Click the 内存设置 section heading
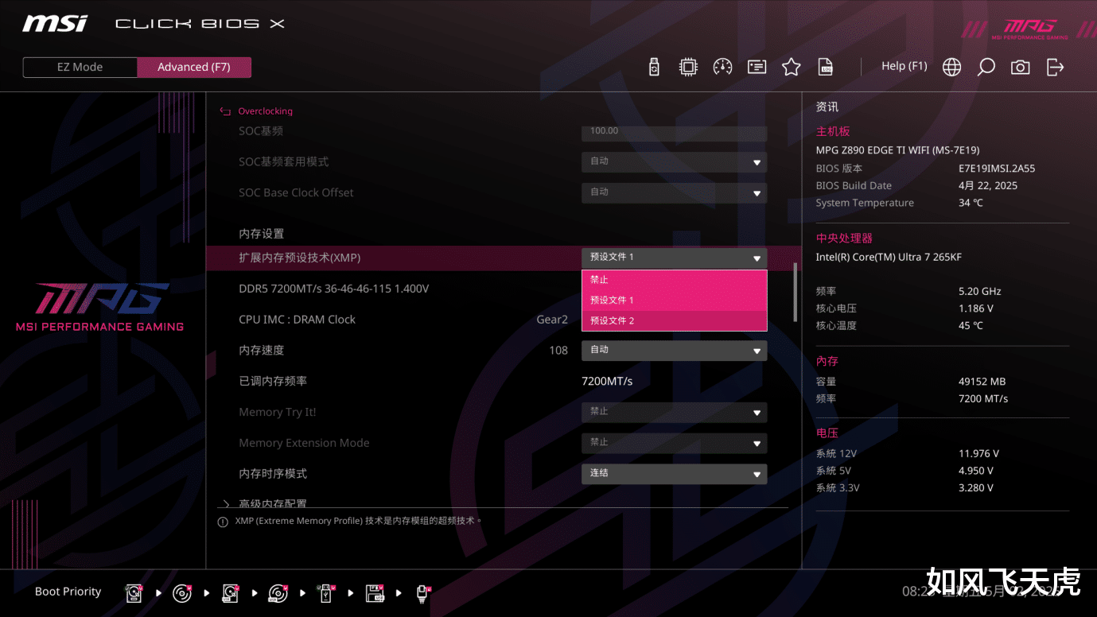 click(x=262, y=234)
